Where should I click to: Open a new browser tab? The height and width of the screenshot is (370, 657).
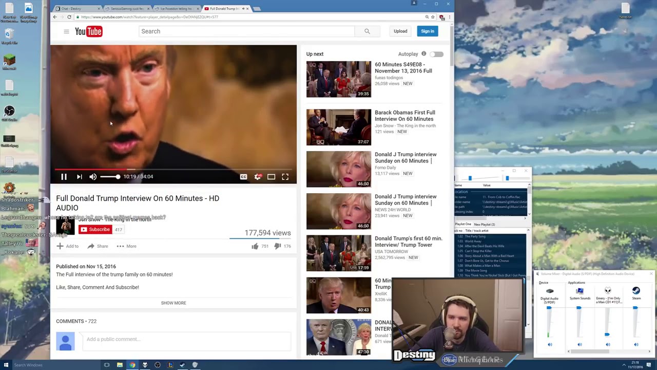[257, 9]
